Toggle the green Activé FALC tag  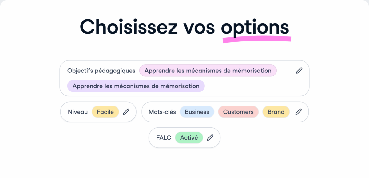coord(189,137)
